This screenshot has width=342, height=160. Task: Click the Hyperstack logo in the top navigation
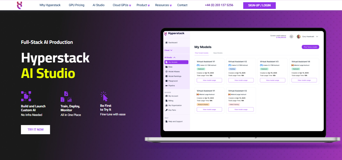(19, 5)
